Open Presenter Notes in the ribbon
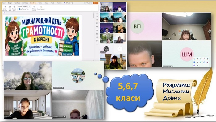Viewport: 216px width, 122px height. pos(15,8)
